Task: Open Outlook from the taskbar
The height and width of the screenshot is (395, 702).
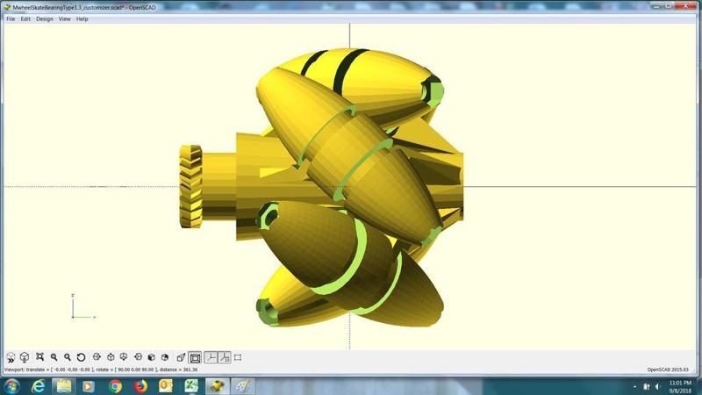Action: (166, 386)
